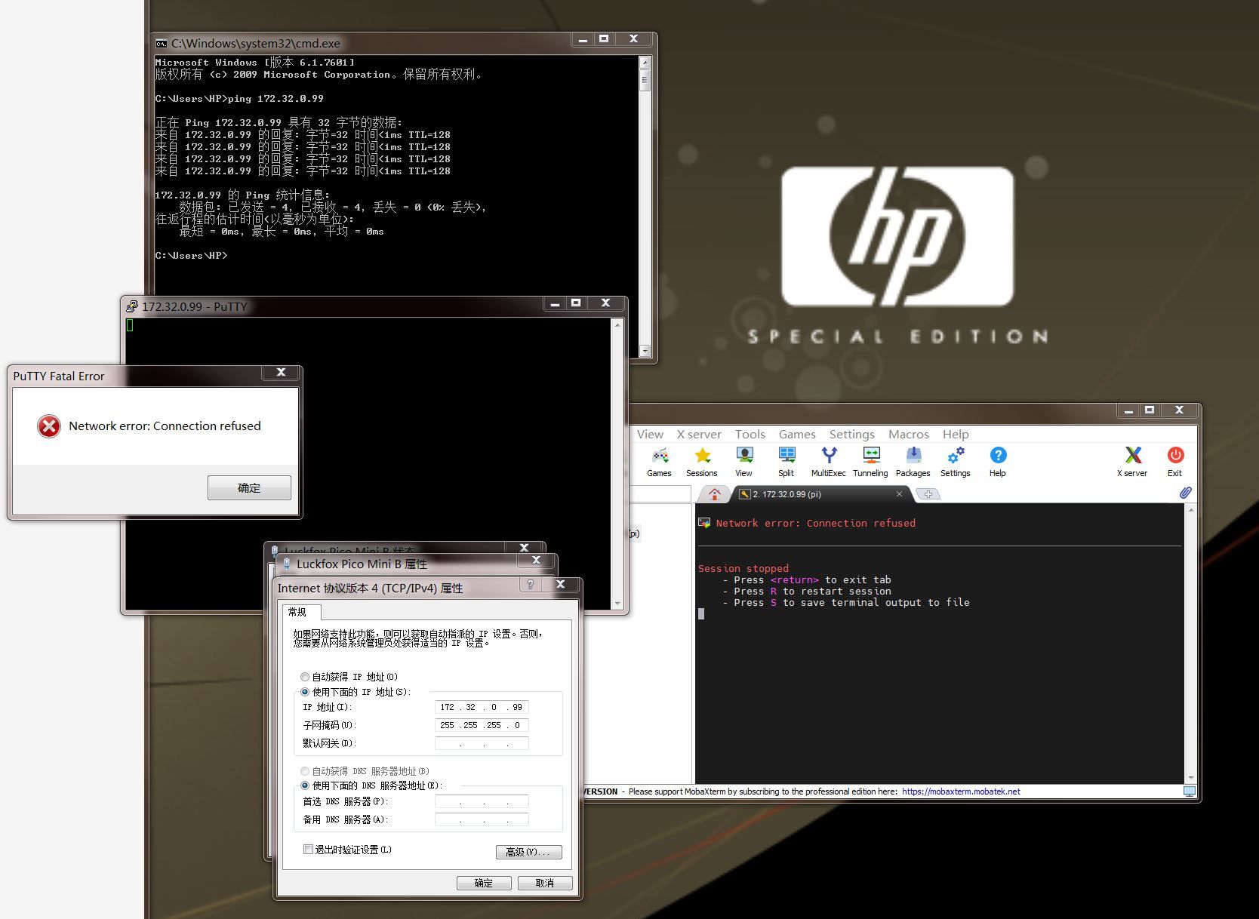
Task: Click the red Exit power icon
Action: [1175, 462]
